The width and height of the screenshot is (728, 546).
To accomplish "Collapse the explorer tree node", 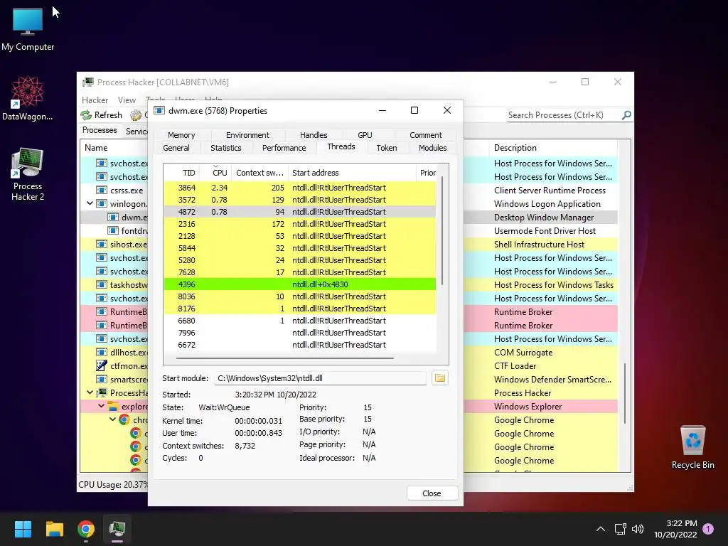I will point(101,406).
